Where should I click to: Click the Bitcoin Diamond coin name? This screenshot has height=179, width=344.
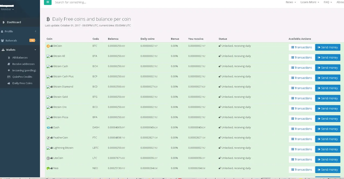[63, 87]
